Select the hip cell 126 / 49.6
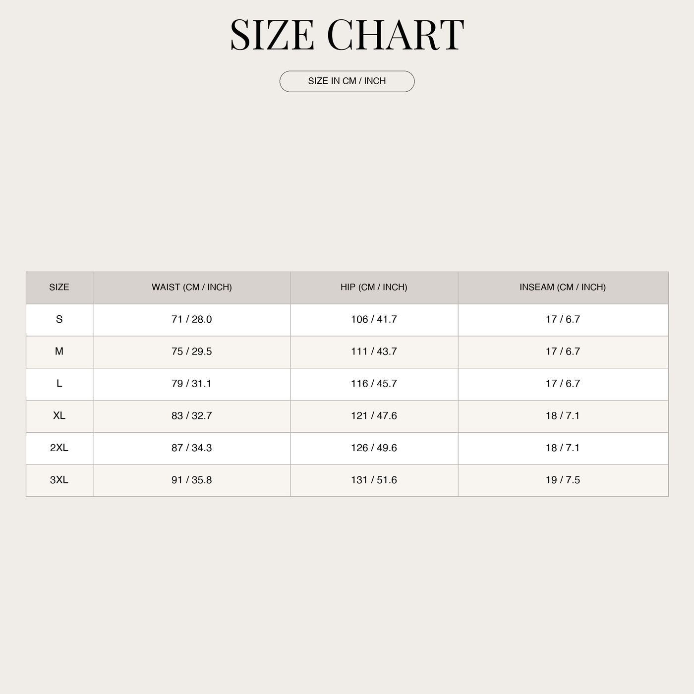The height and width of the screenshot is (694, 694). pos(374,448)
